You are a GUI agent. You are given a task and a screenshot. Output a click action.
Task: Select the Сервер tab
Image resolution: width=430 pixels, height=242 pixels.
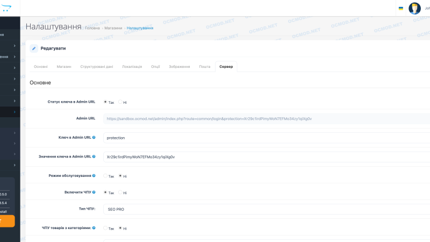(x=226, y=67)
